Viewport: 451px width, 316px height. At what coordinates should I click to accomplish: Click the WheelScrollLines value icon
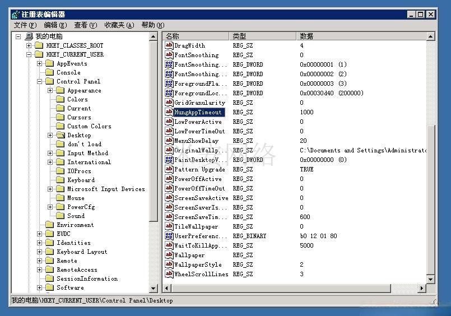click(x=169, y=274)
